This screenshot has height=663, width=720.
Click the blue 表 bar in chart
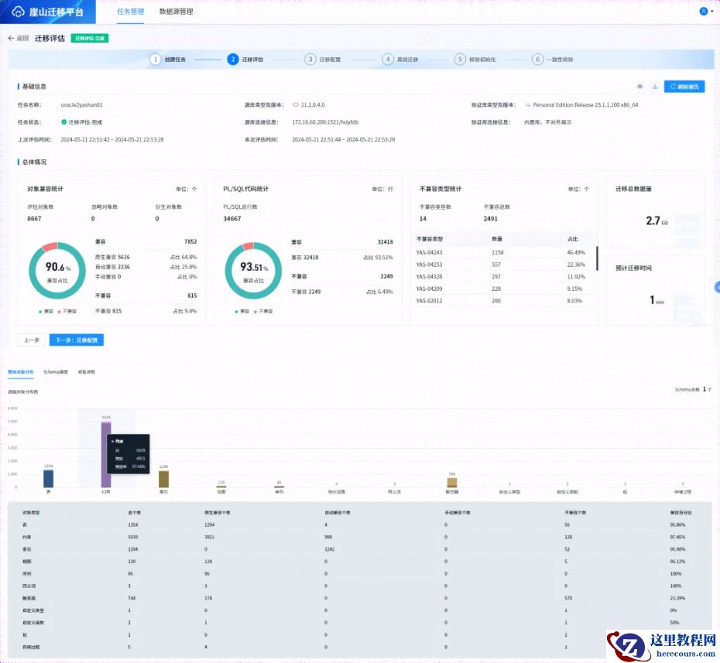48,478
